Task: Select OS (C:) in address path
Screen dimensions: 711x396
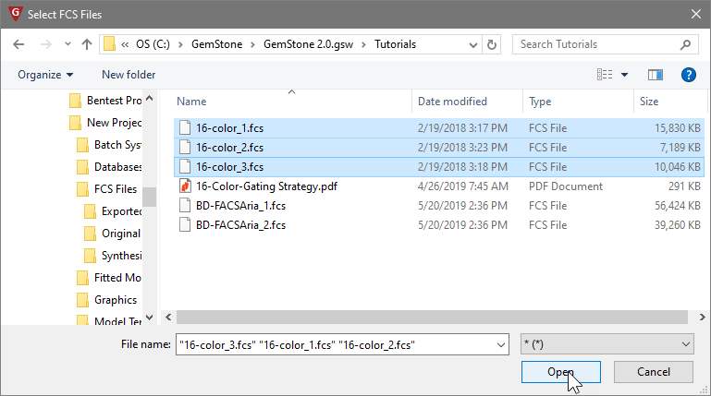Action: point(153,44)
